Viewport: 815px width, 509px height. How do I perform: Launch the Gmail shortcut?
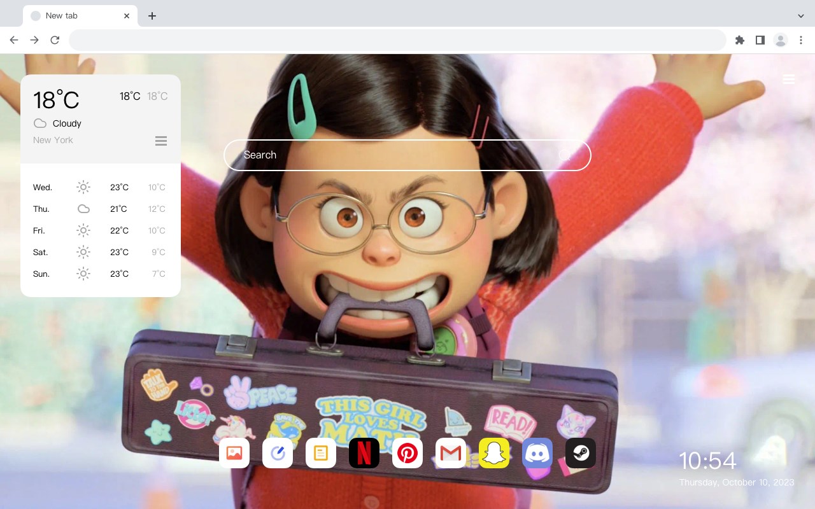coord(451,453)
